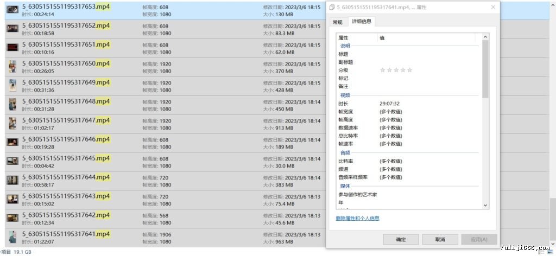Screen dimensions: 556x256
Task: Select file name 5_6305151551195317642.mp4
Action: coord(66,215)
